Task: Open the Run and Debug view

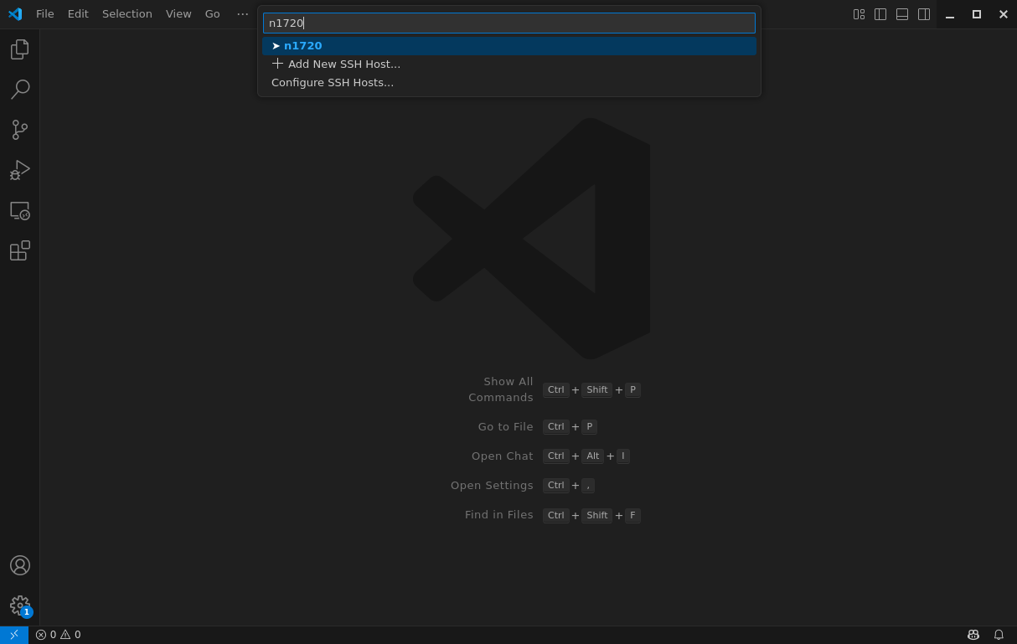Action: click(20, 170)
